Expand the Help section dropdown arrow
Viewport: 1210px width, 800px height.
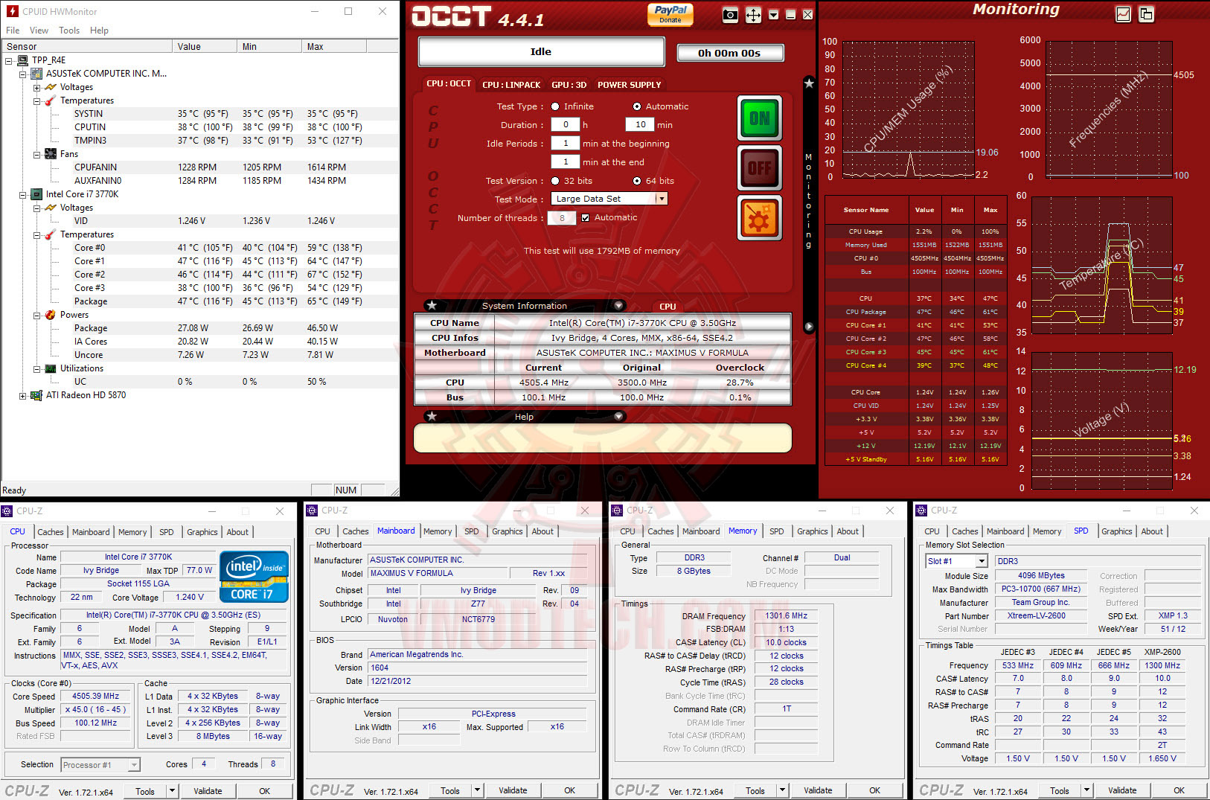coord(618,416)
